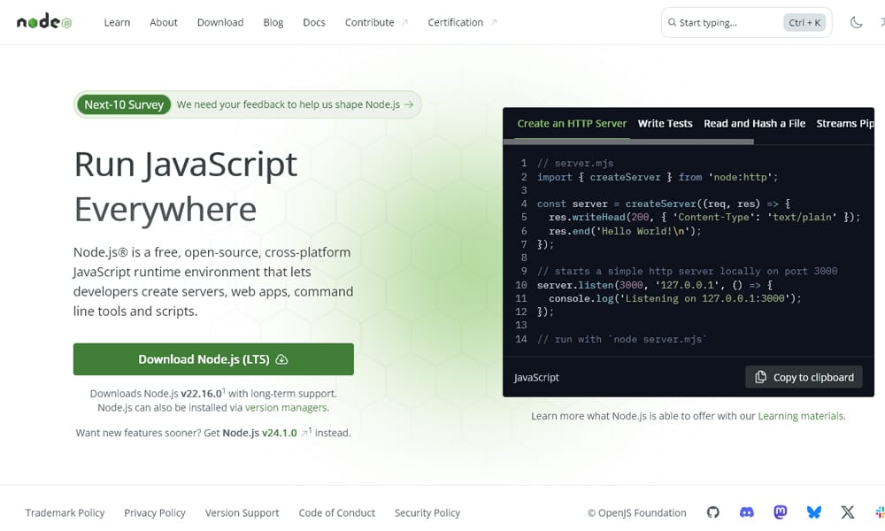Open the Read and Hash a File tab
The height and width of the screenshot is (531, 885).
point(754,123)
